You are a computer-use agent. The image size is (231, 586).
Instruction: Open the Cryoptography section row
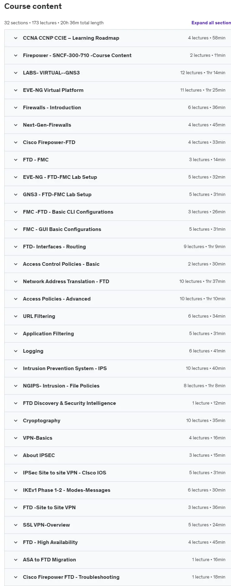(118, 421)
